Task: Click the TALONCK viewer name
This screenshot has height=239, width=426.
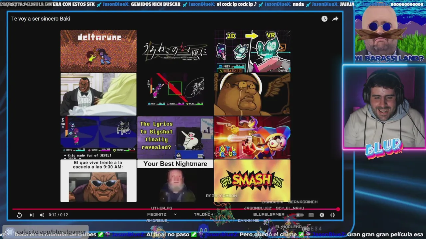Action: click(204, 214)
